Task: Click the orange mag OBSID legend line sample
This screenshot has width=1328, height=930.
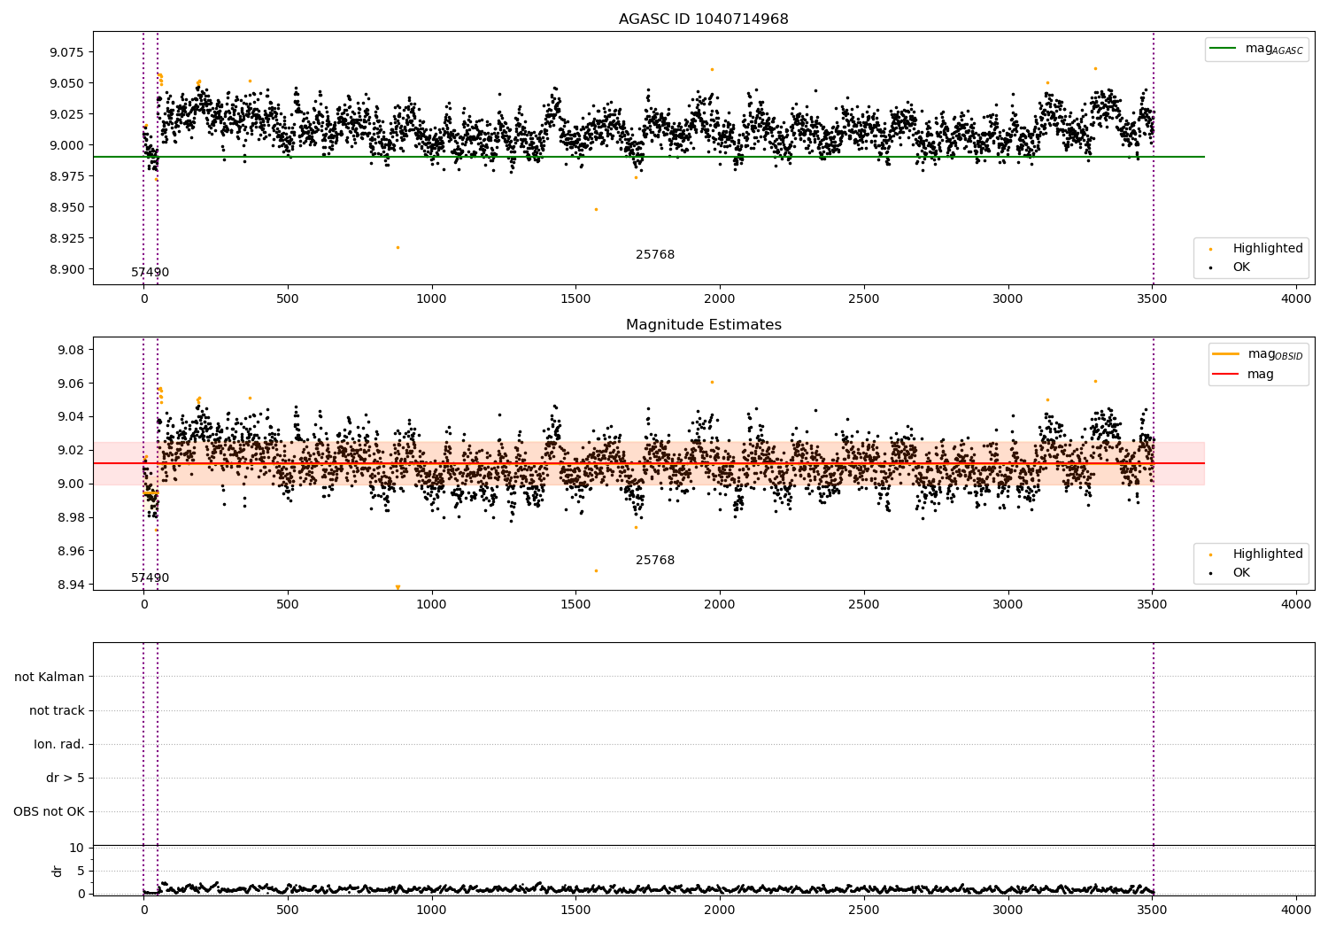Action: click(1226, 354)
